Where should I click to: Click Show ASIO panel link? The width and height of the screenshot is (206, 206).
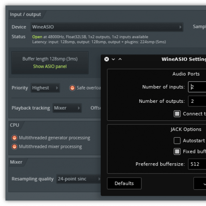click(50, 66)
